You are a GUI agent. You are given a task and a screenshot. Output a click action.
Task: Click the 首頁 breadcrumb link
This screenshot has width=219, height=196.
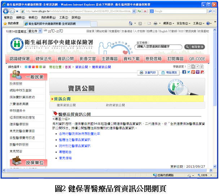[x=68, y=67]
